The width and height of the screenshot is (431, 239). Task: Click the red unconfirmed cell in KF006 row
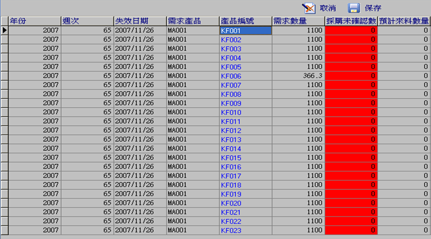[x=351, y=76]
